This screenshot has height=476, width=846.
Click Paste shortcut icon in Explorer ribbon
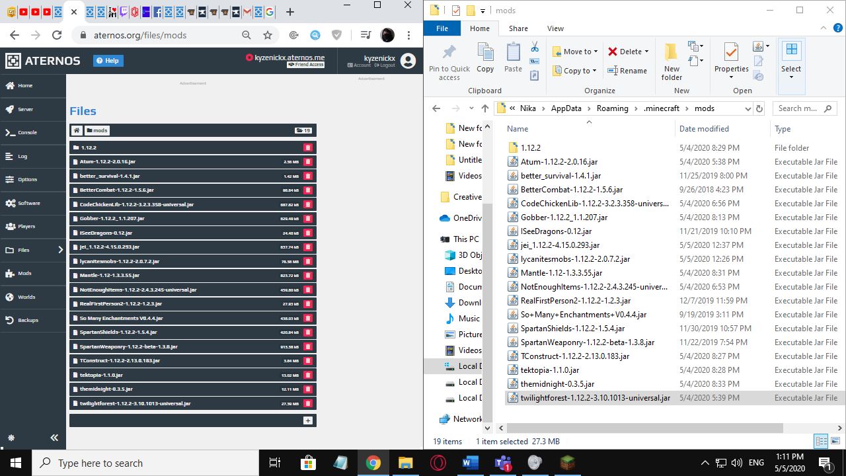point(535,76)
